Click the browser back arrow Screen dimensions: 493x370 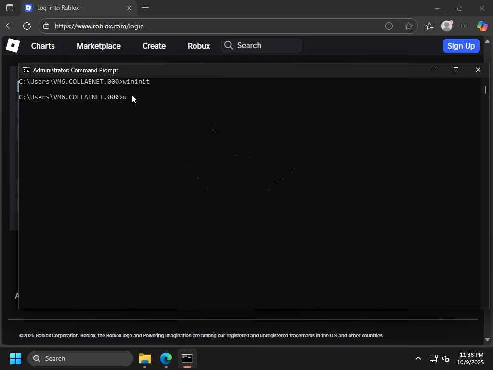coord(10,26)
